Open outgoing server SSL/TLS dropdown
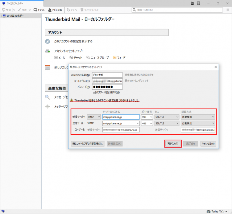 (167, 123)
